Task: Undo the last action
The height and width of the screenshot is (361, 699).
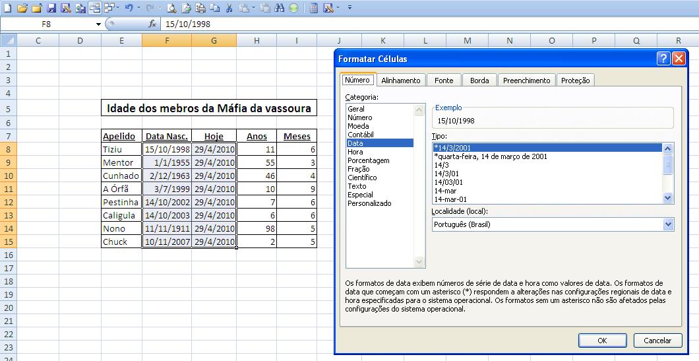Action: coord(129,7)
